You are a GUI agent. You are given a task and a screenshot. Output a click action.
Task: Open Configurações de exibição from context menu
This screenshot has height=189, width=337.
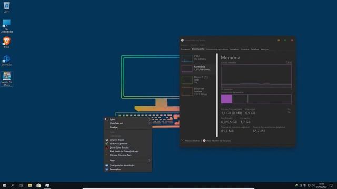pos(127,165)
